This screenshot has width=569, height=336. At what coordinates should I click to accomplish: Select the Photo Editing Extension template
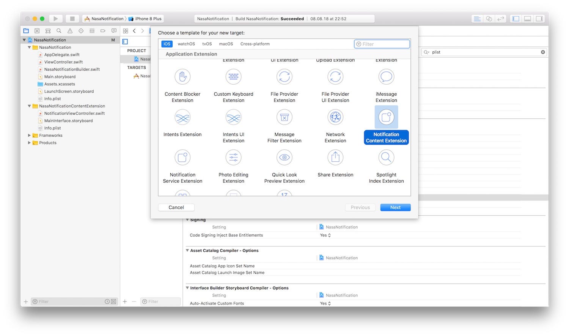(x=233, y=158)
